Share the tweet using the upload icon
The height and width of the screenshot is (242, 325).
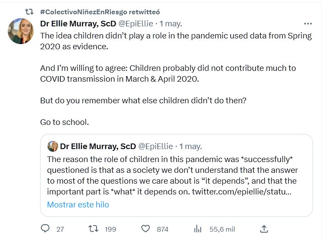click(265, 229)
